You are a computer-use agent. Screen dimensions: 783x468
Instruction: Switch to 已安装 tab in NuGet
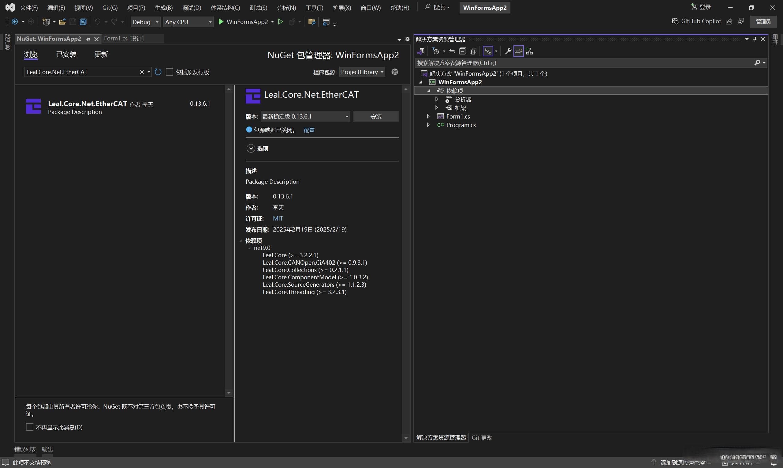pos(66,55)
